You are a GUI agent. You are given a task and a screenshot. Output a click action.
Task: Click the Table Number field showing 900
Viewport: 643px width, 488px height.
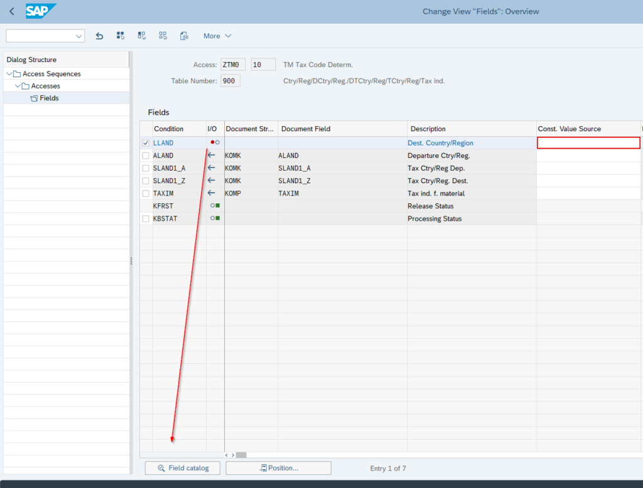point(230,81)
